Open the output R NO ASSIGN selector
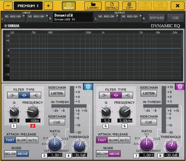 tap(131, 18)
